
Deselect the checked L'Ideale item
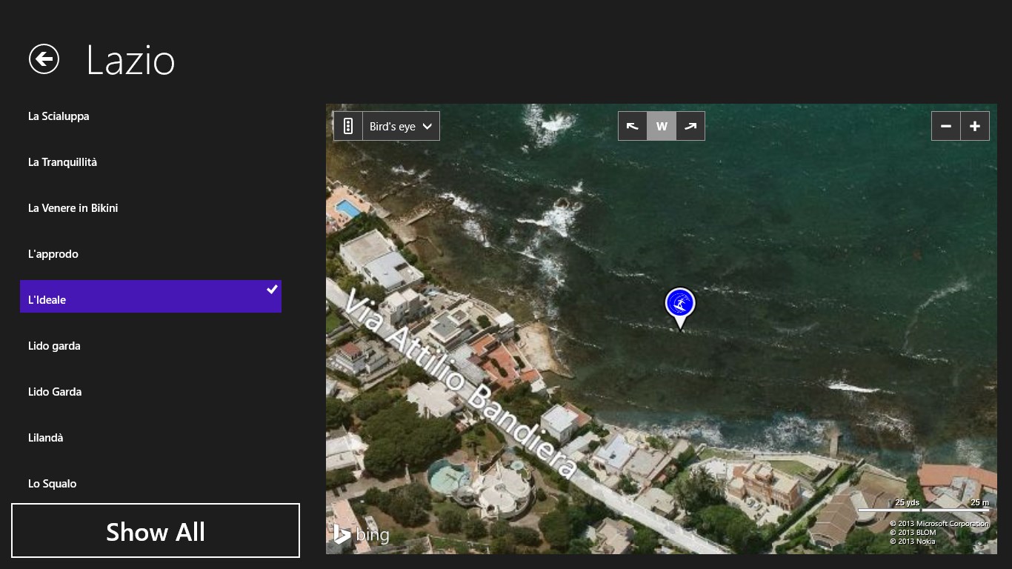point(150,296)
